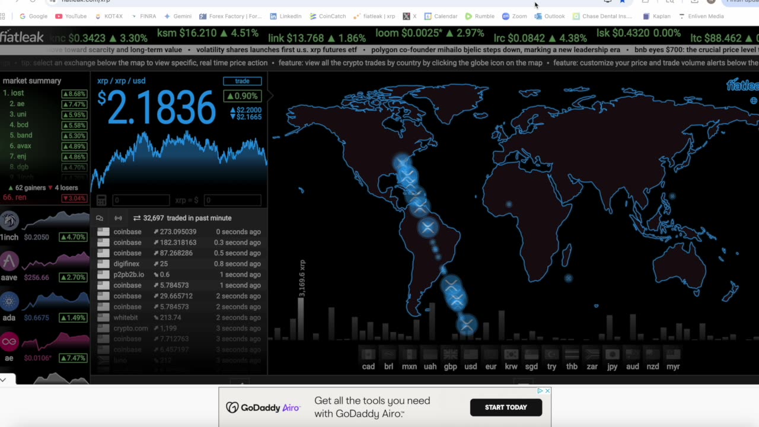Viewport: 759px width, 427px height.
Task: Select the thb currency flag
Action: pyautogui.click(x=572, y=354)
